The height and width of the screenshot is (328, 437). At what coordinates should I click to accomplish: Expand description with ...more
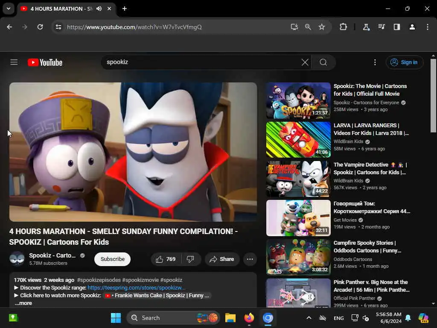pyautogui.click(x=23, y=303)
